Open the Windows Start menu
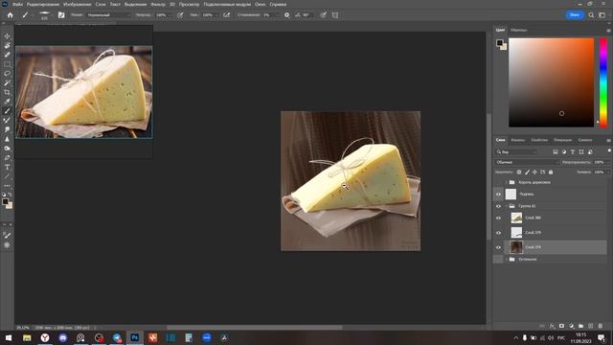This screenshot has width=613, height=345. [x=9, y=337]
